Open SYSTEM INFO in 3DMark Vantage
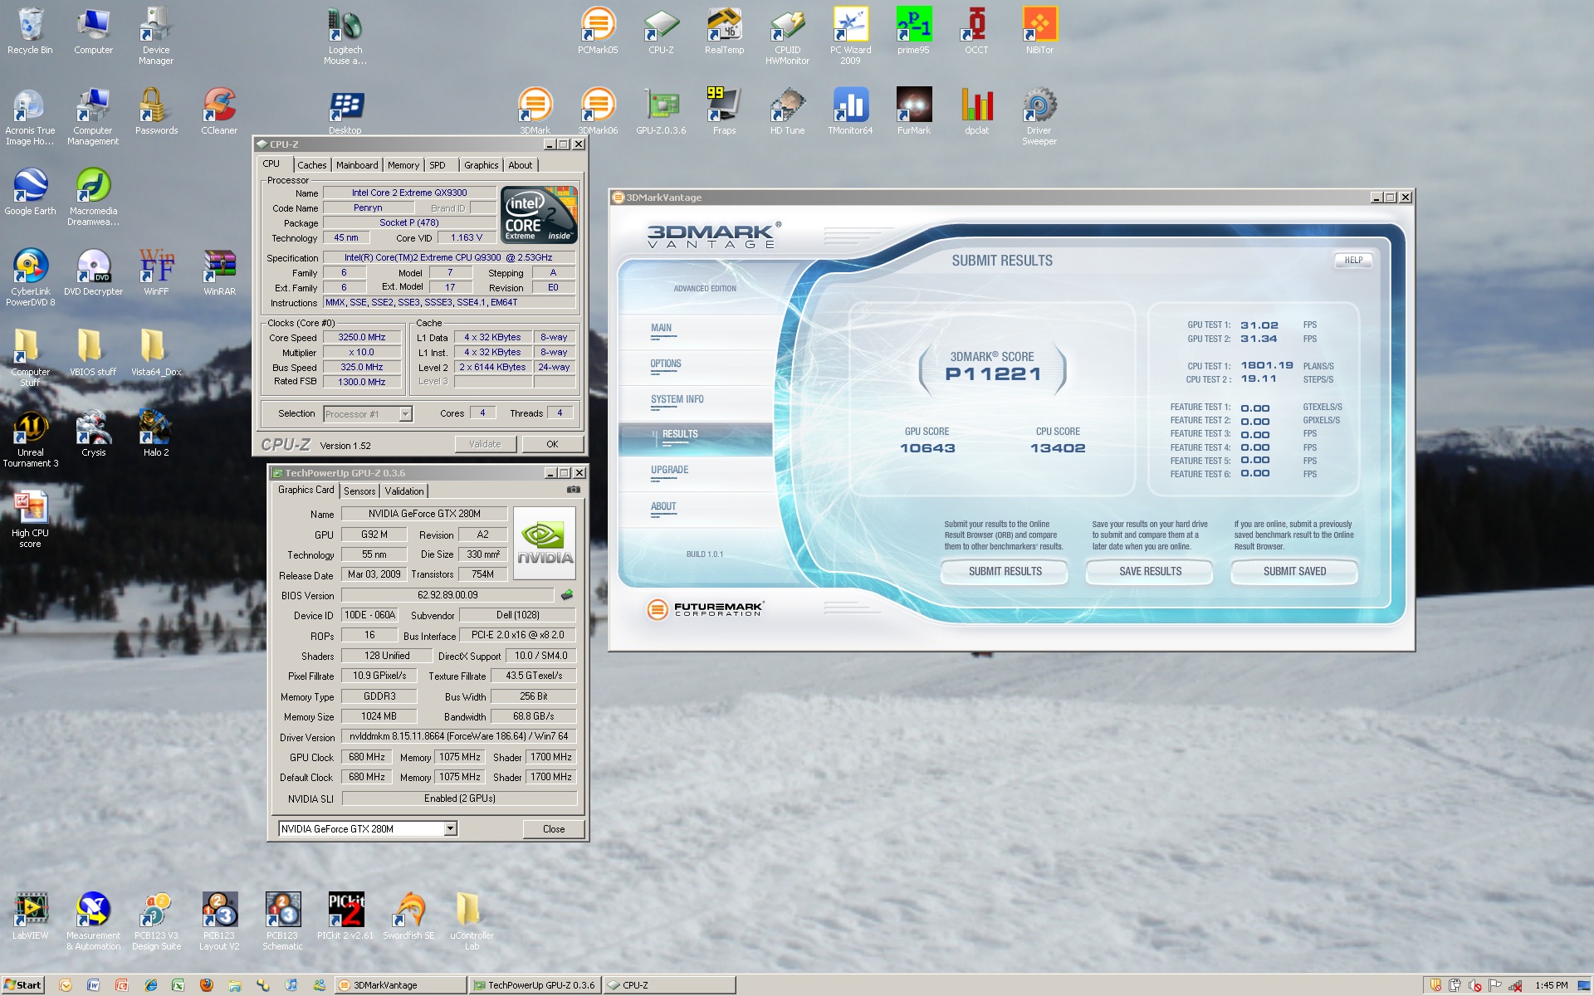Viewport: 1594px width, 996px height. tap(677, 399)
